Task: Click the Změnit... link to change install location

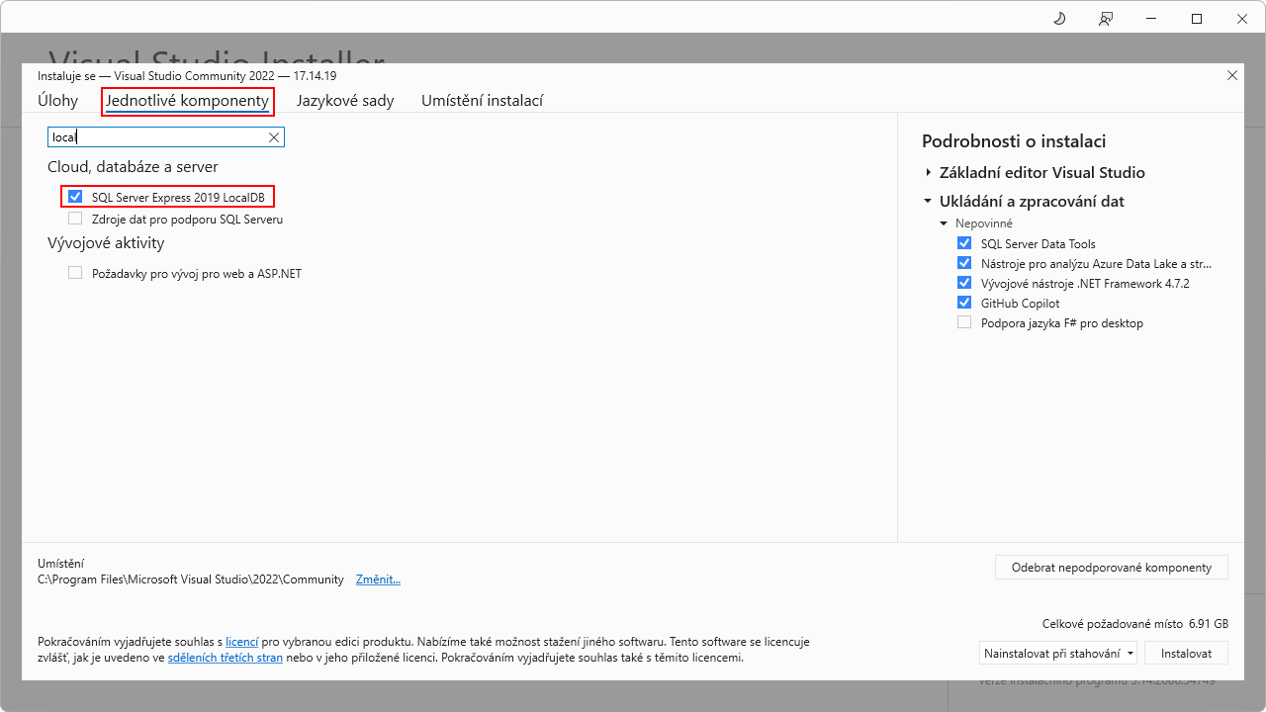Action: tap(377, 578)
